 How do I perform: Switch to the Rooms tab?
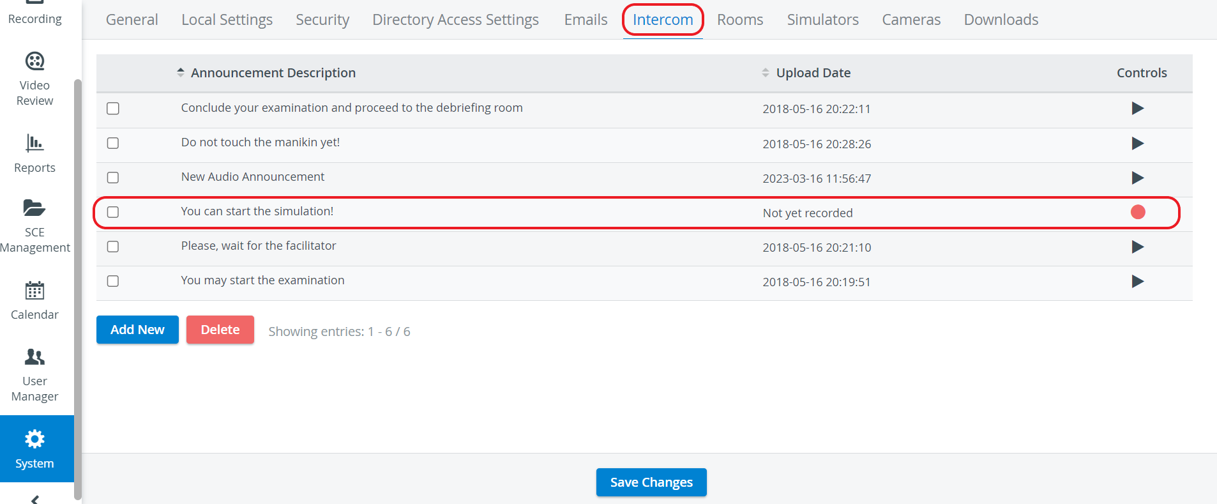pos(740,20)
